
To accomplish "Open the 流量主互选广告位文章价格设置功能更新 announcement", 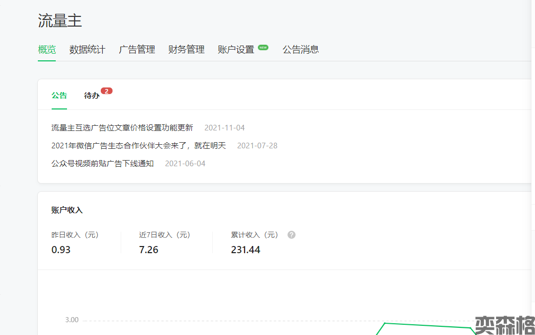I will (x=122, y=128).
